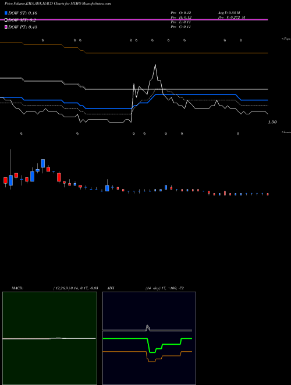Click the magenta DOW PT legend swatch
Screen dimensions: 291x385
click(6, 27)
